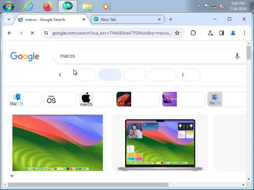Viewport: 254px width, 190px height.
Task: Launch Internet Explorer from the taskbar
Action: (28, 6)
